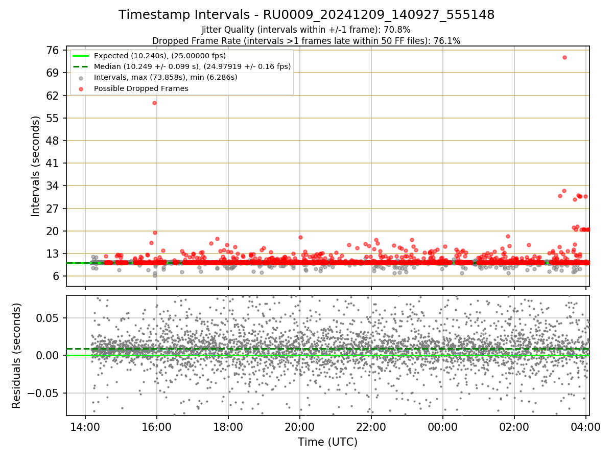Click the 0.00 residuals tick label
This screenshot has width=613, height=460.
click(49, 355)
